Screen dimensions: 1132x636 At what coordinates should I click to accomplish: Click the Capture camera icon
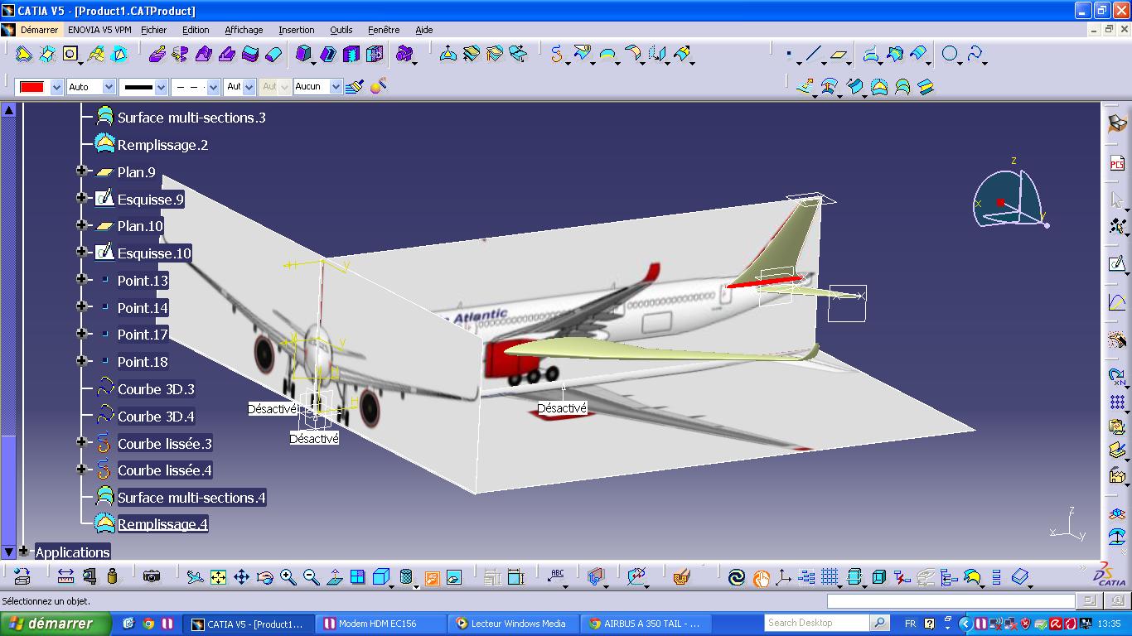tap(151, 576)
